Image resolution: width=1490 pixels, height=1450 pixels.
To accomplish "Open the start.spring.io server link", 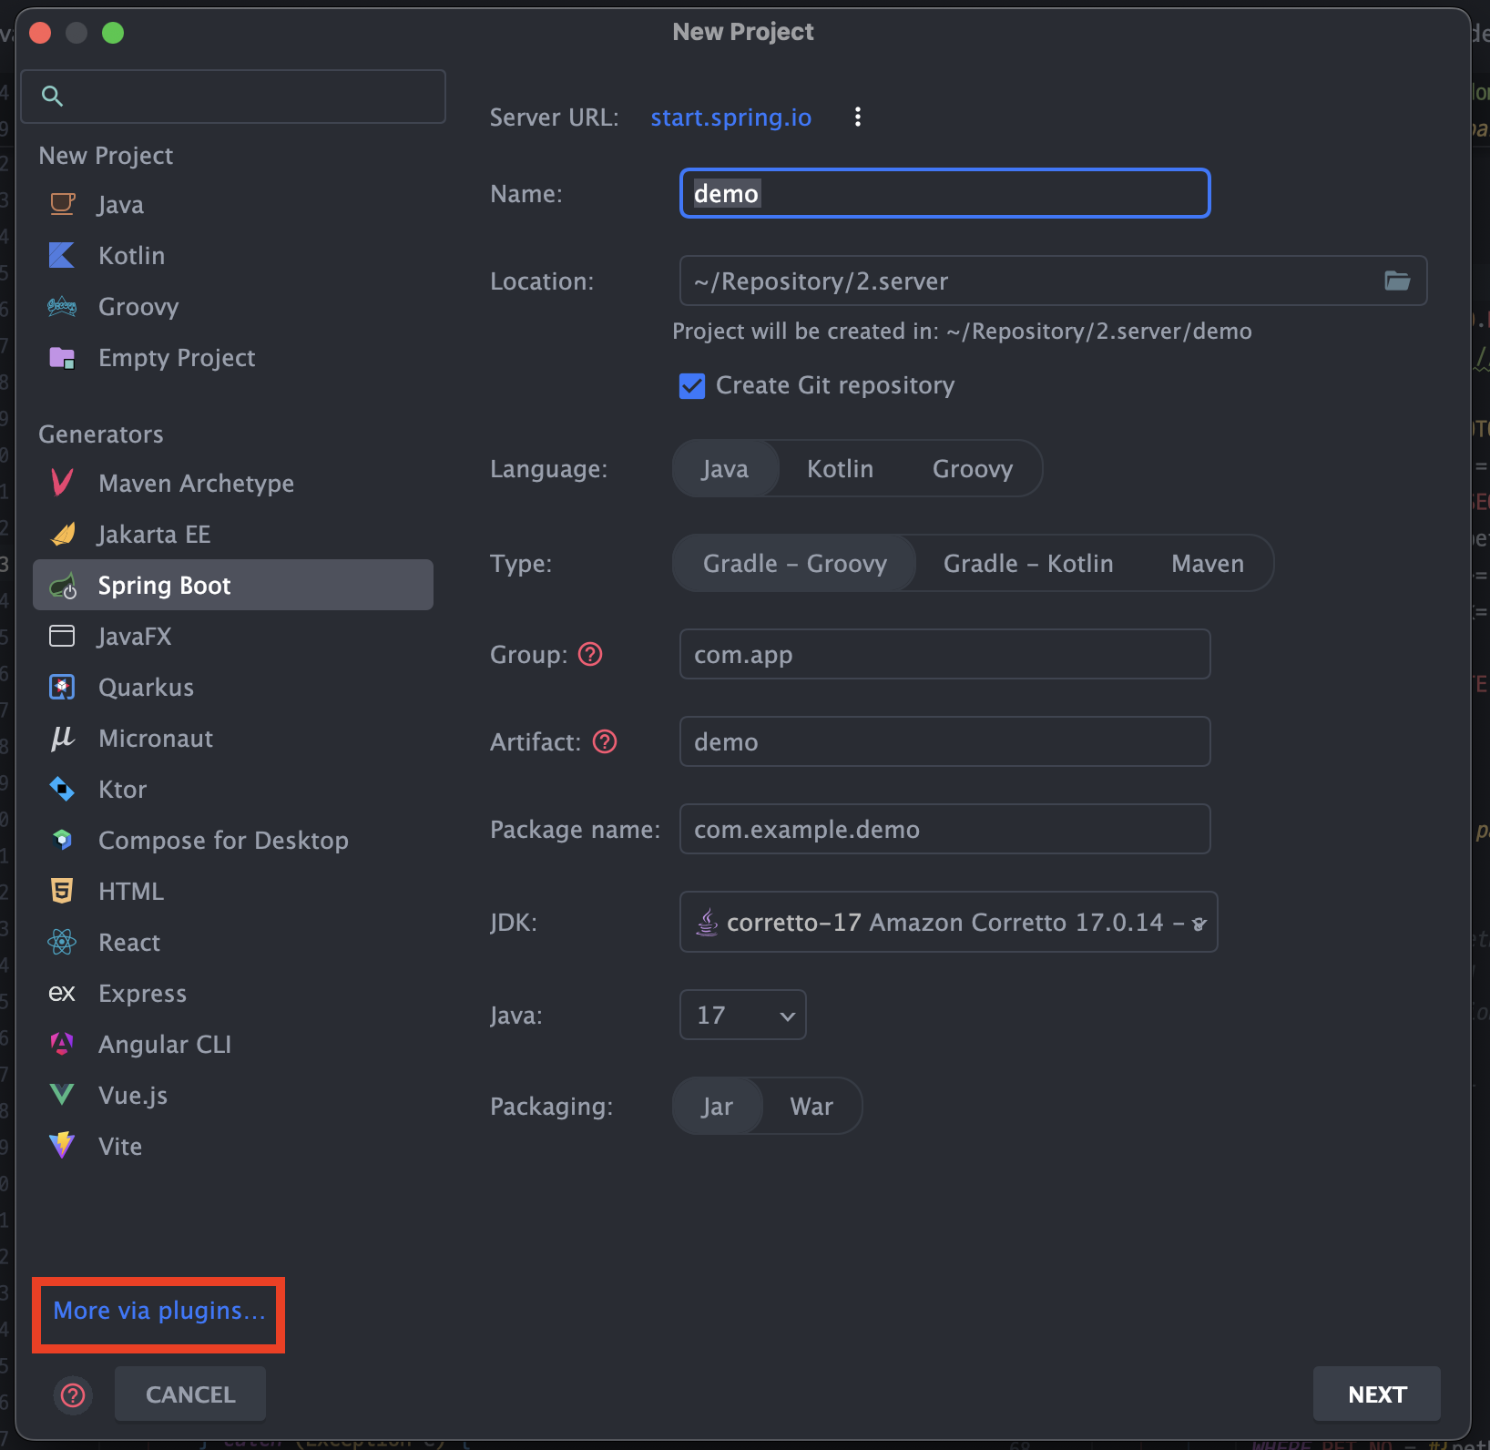I will pyautogui.click(x=730, y=117).
